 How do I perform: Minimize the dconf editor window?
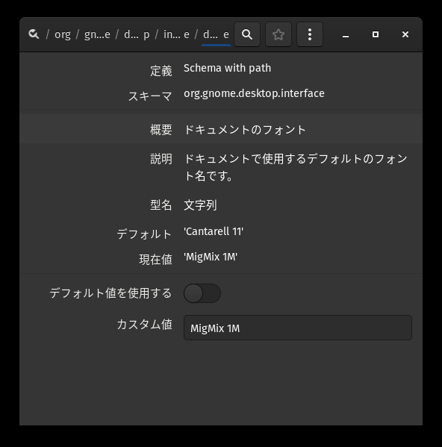[x=346, y=34]
